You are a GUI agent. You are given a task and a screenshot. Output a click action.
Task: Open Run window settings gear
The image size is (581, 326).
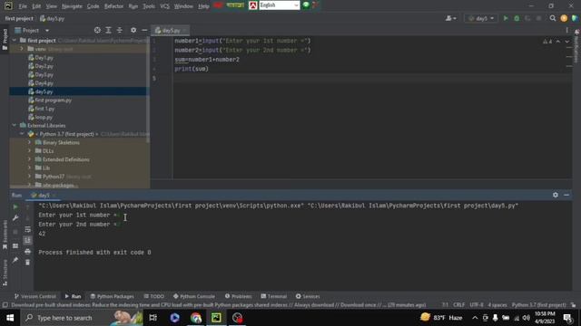pos(555,195)
